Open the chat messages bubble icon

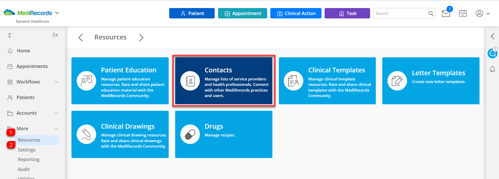pos(492,53)
